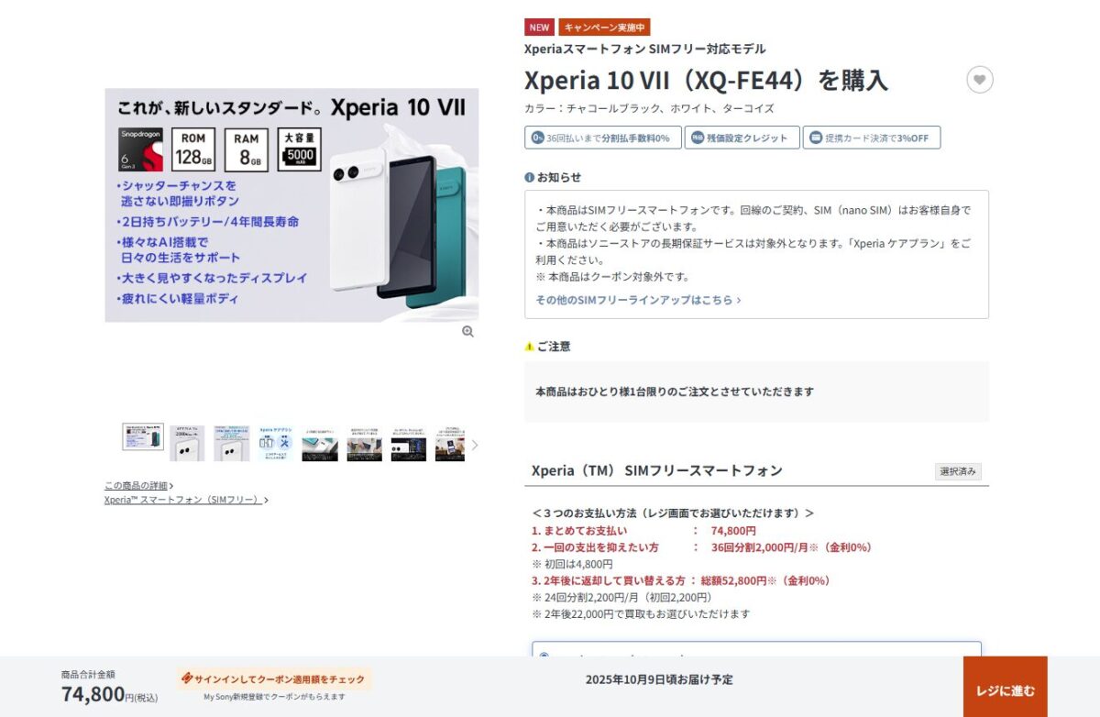Click the お知らせ info icon
Image resolution: width=1100 pixels, height=717 pixels.
pyautogui.click(x=530, y=177)
